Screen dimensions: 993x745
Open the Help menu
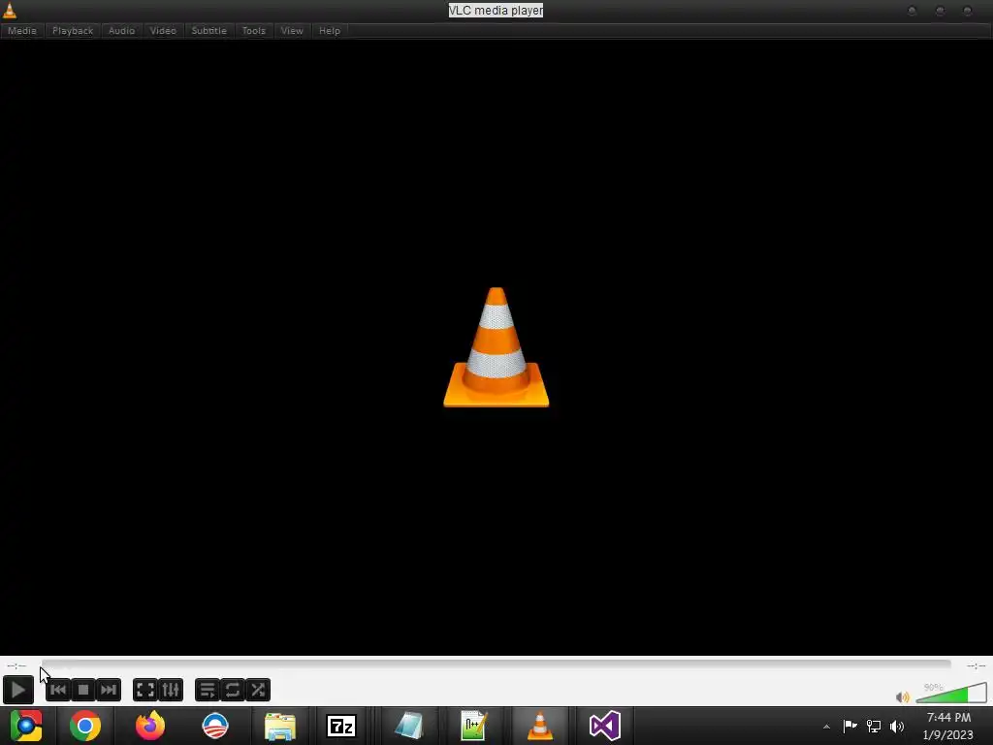330,30
